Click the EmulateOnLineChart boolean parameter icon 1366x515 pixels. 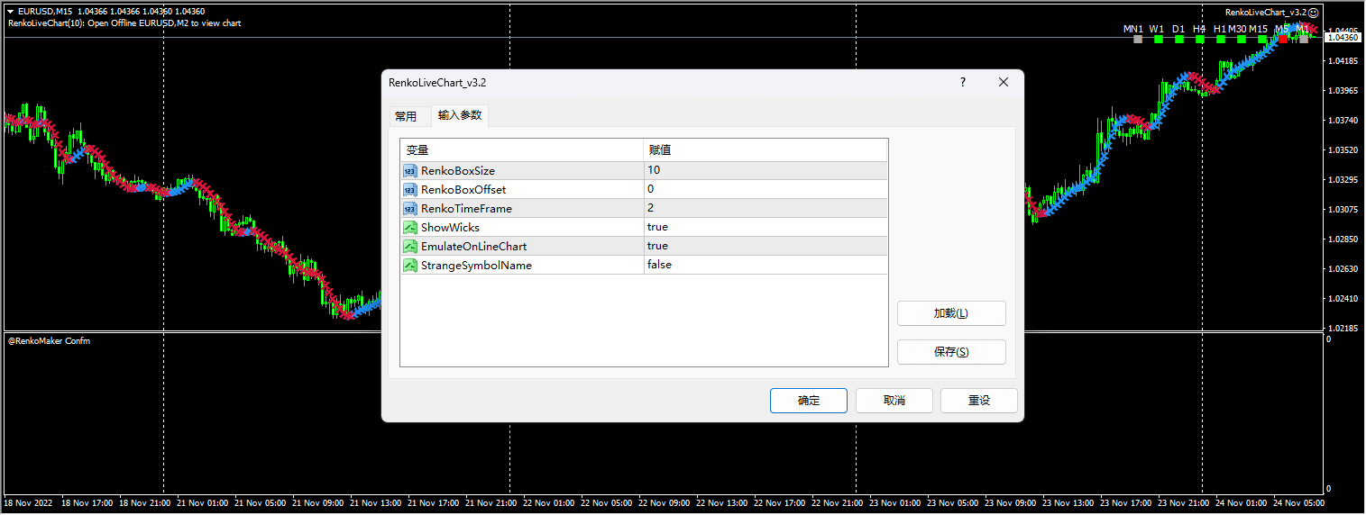point(410,247)
